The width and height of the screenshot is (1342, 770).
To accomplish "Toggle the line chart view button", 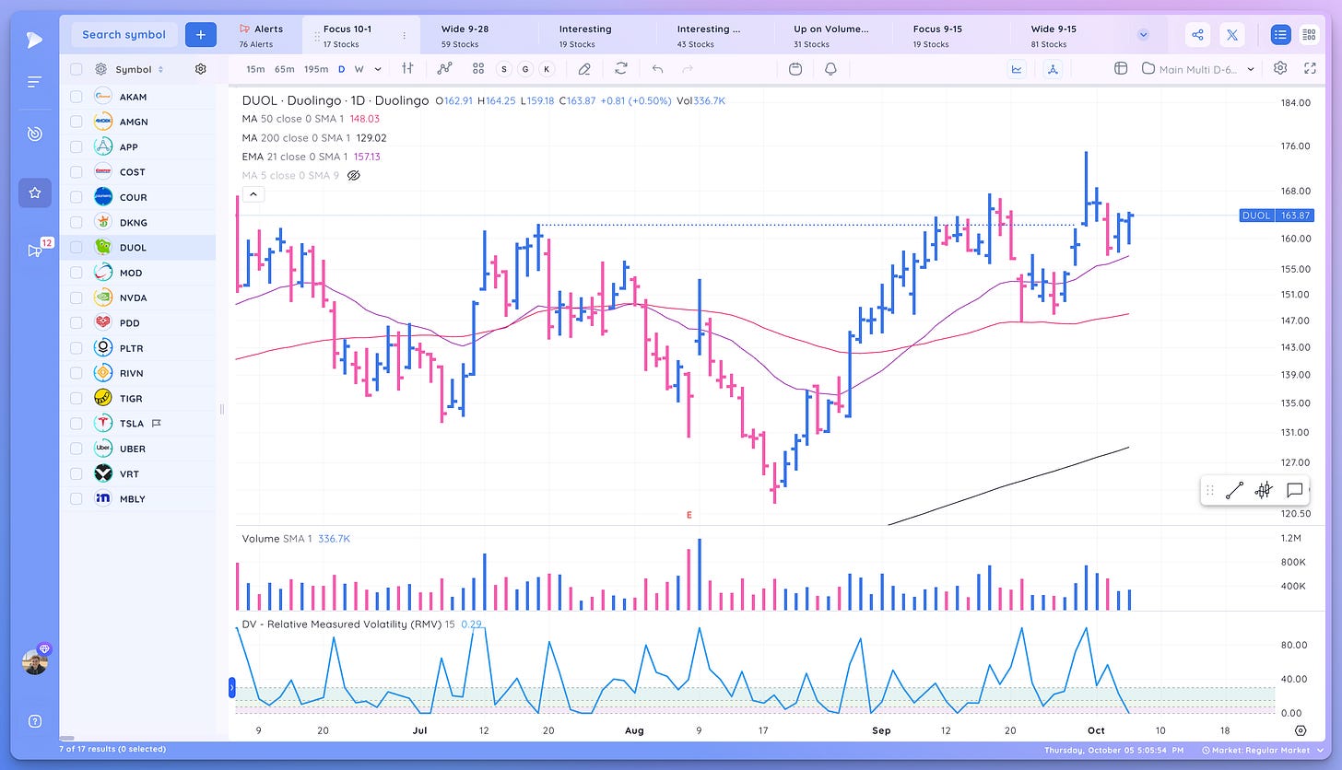I will (1018, 68).
